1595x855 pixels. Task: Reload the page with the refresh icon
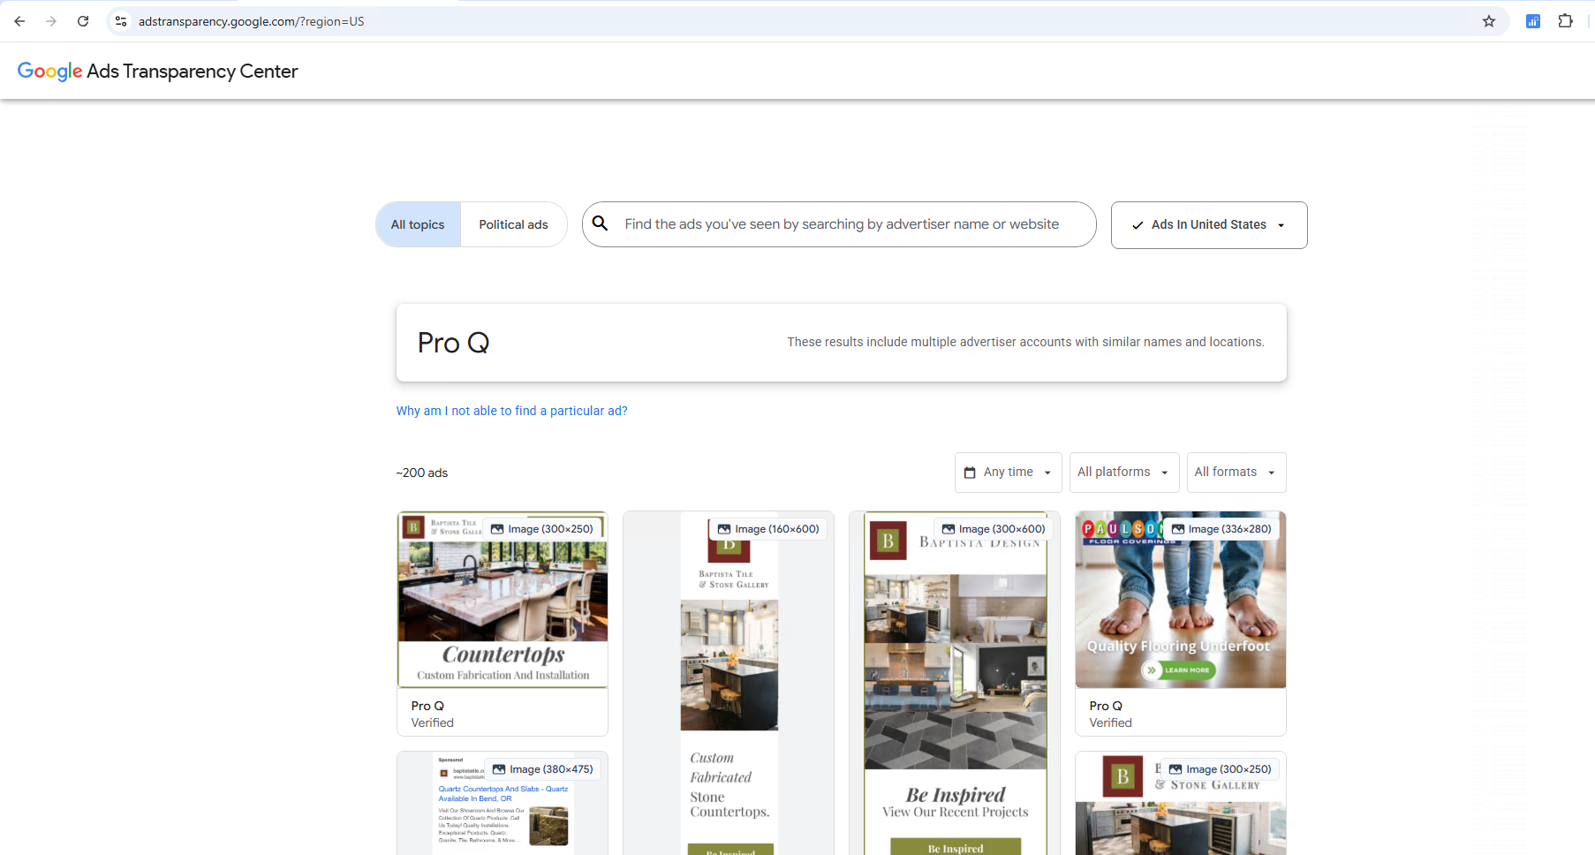tap(82, 21)
